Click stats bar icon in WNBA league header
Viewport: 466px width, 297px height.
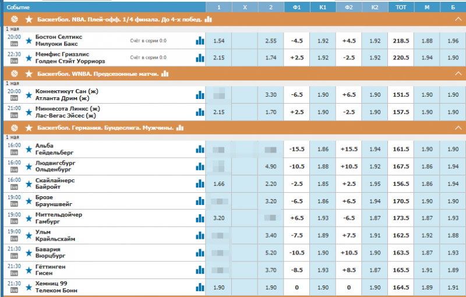pyautogui.click(x=165, y=73)
